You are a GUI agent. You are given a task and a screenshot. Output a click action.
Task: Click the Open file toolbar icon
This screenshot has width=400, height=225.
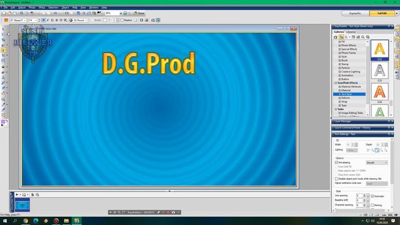pos(9,13)
